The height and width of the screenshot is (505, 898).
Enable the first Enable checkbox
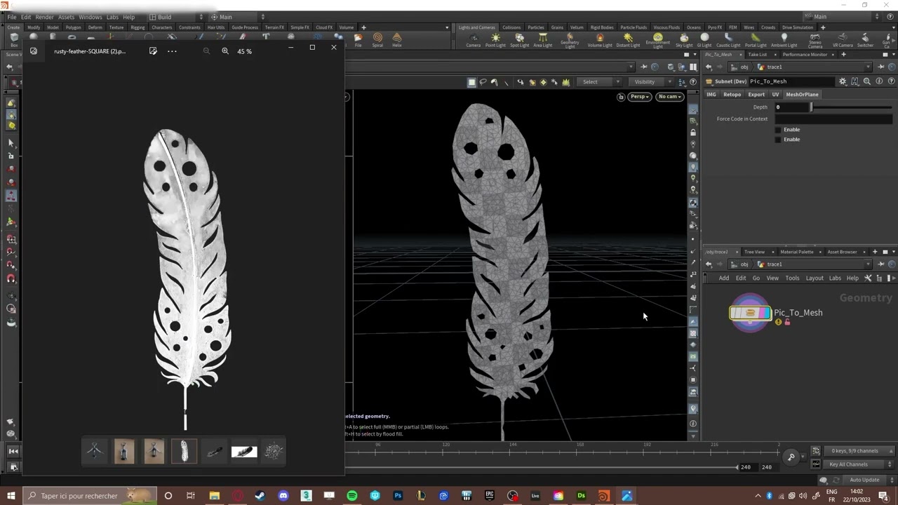777,130
